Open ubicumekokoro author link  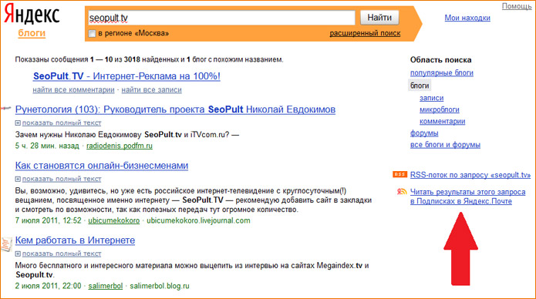[114, 220]
